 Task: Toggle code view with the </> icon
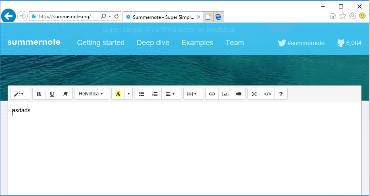[x=268, y=94]
